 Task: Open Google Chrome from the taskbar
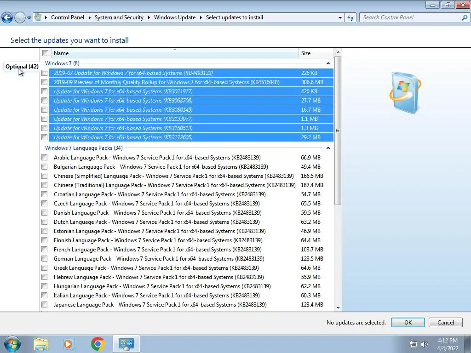(98, 344)
